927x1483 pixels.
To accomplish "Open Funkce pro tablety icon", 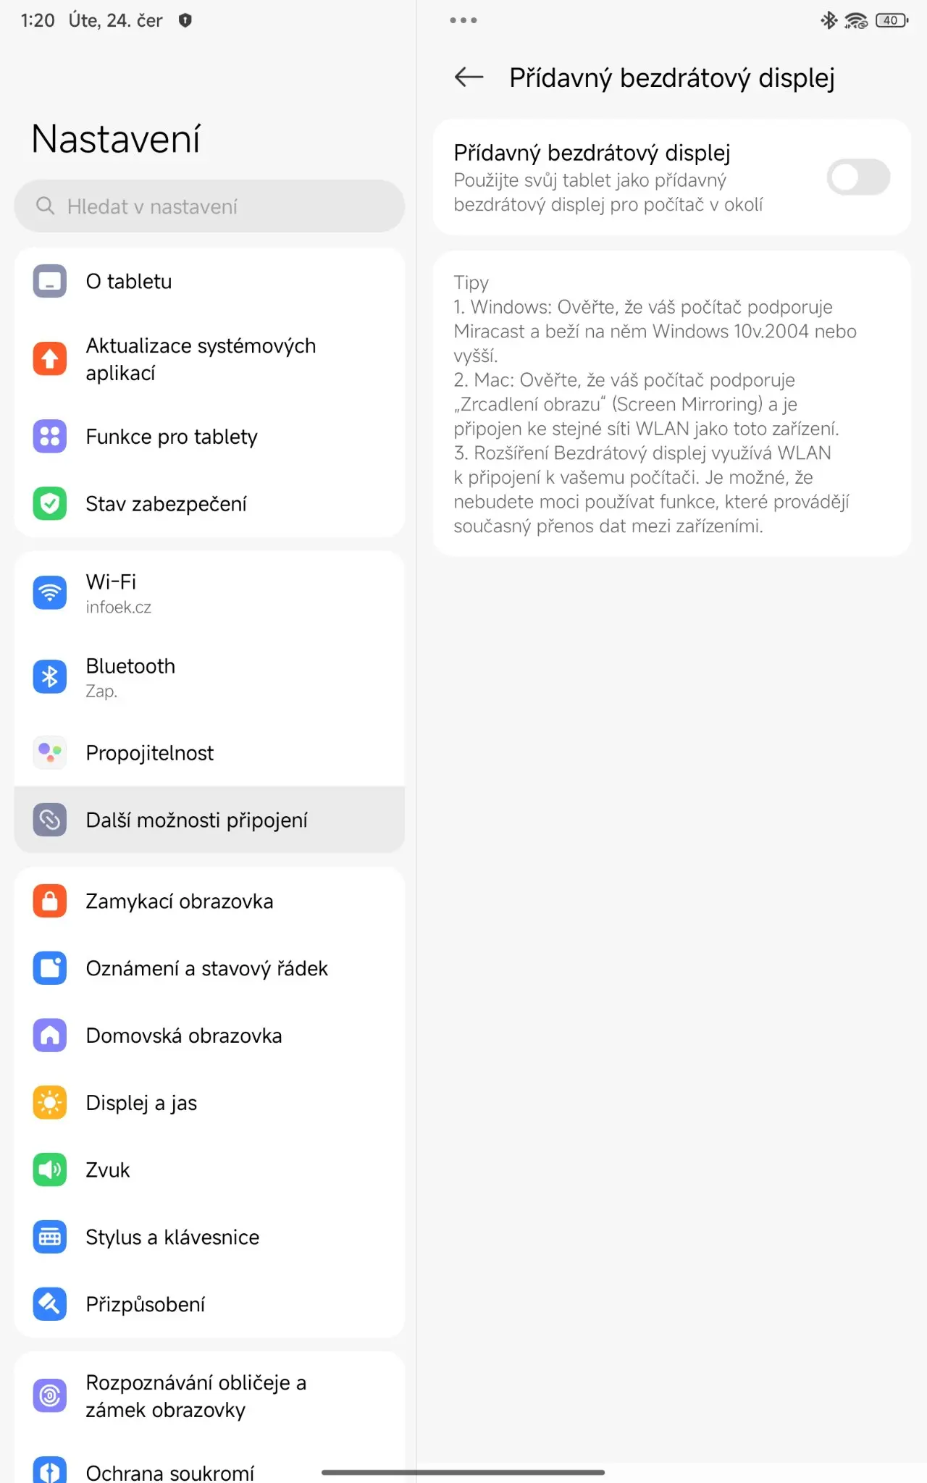I will 50,437.
